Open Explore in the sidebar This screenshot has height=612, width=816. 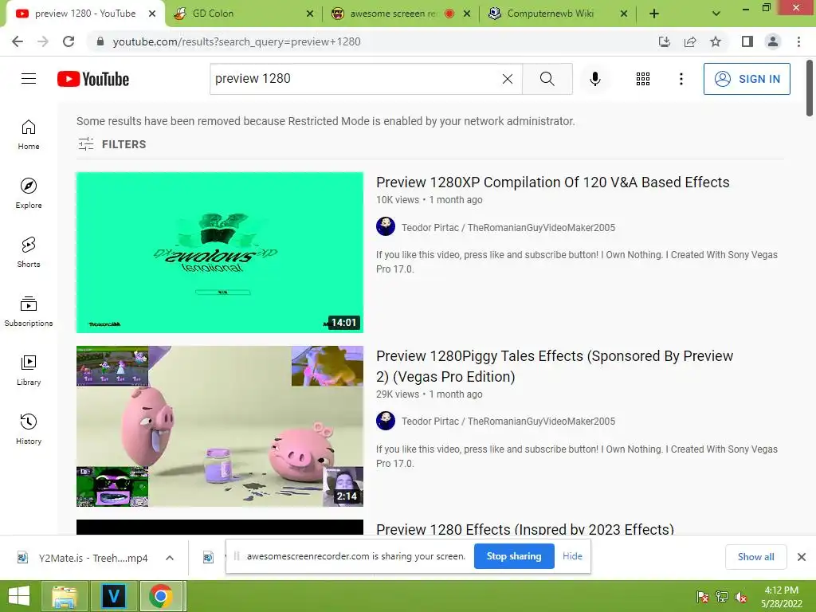coord(29,194)
